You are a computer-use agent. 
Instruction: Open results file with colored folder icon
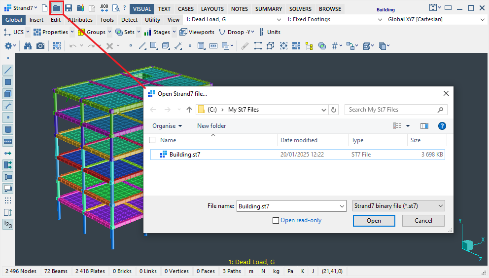[80, 8]
